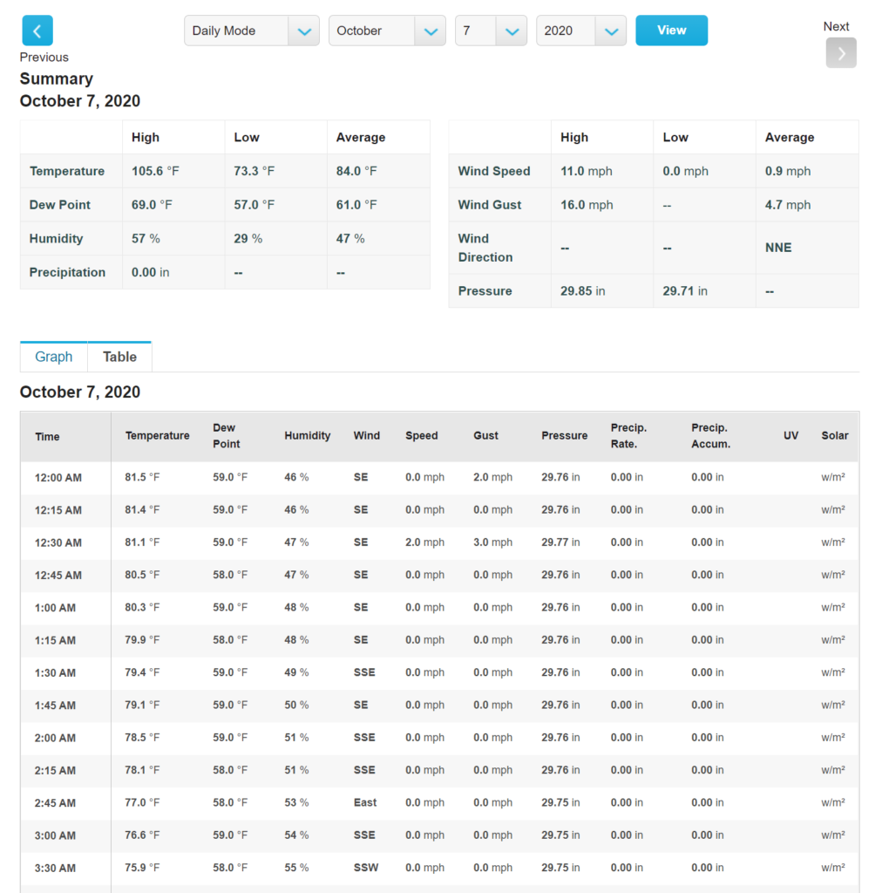The height and width of the screenshot is (893, 882).
Task: Open the day selector showing 7
Action: (490, 31)
